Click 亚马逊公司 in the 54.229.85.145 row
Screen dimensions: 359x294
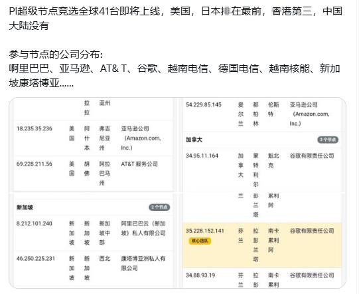[309, 114]
